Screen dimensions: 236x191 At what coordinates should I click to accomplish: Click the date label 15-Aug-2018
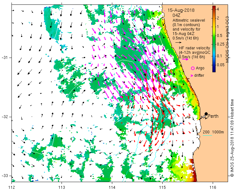pyautogui.click(x=181, y=10)
